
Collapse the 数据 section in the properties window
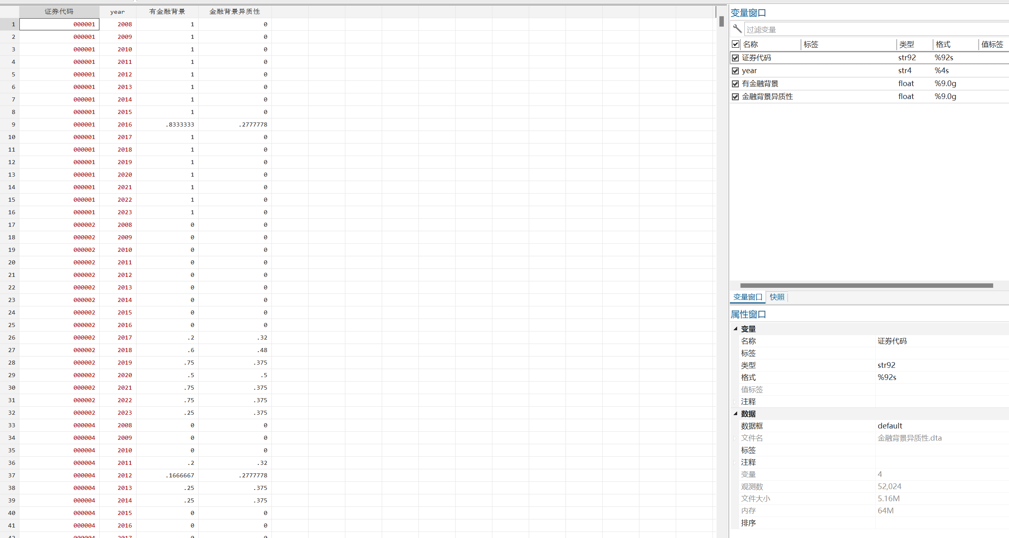(736, 414)
